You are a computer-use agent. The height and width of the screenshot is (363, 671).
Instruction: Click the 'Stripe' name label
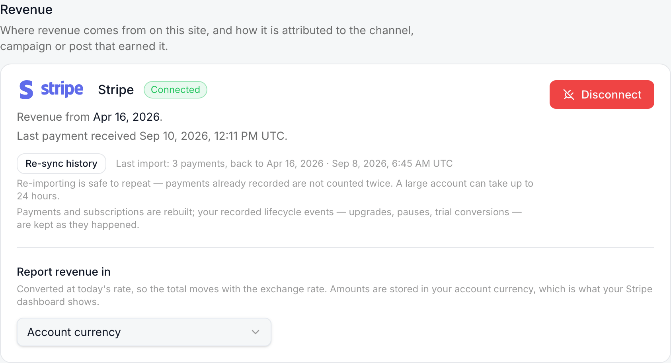[116, 90]
